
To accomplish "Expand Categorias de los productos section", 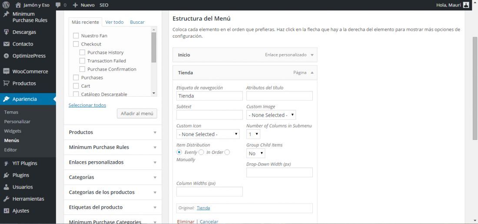I will coord(113,192).
